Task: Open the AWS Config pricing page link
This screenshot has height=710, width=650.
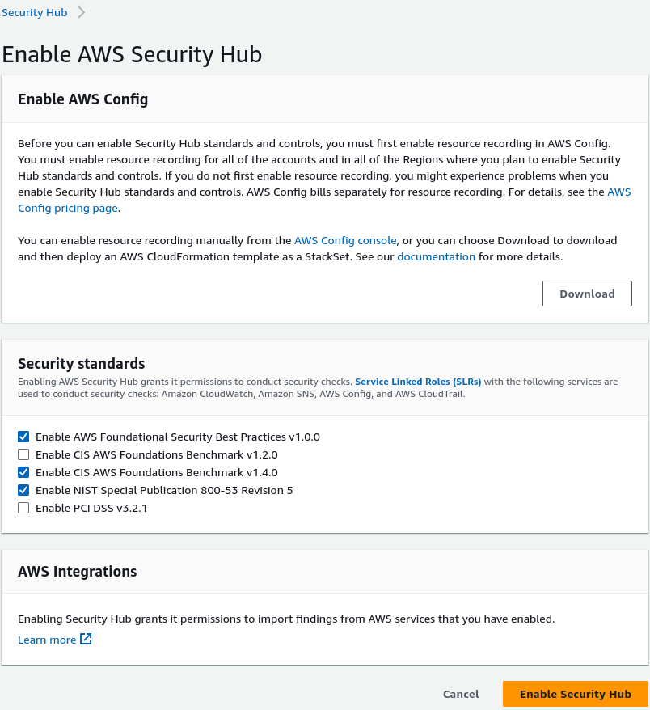Action: [x=68, y=208]
